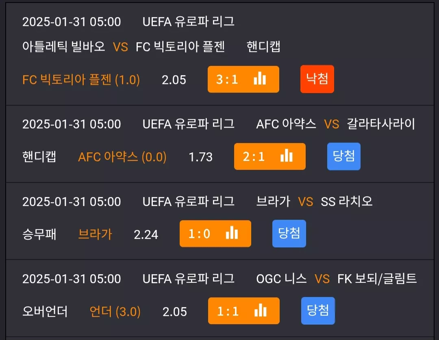Click 당첨 badge for 브라가 bet

[289, 234]
